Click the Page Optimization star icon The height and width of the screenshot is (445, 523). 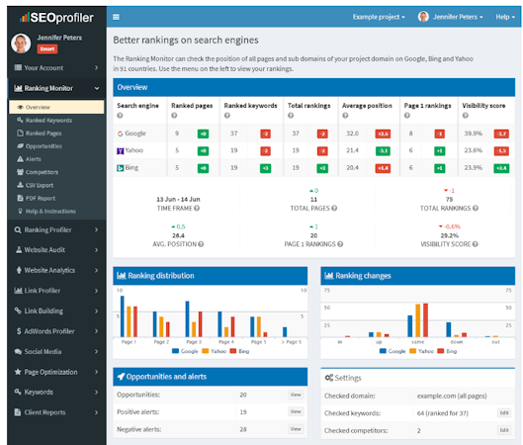coord(18,372)
